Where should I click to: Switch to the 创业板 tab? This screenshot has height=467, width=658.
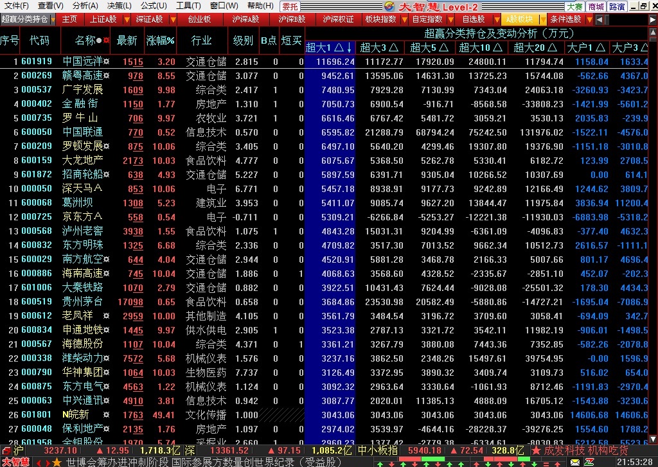pos(199,20)
